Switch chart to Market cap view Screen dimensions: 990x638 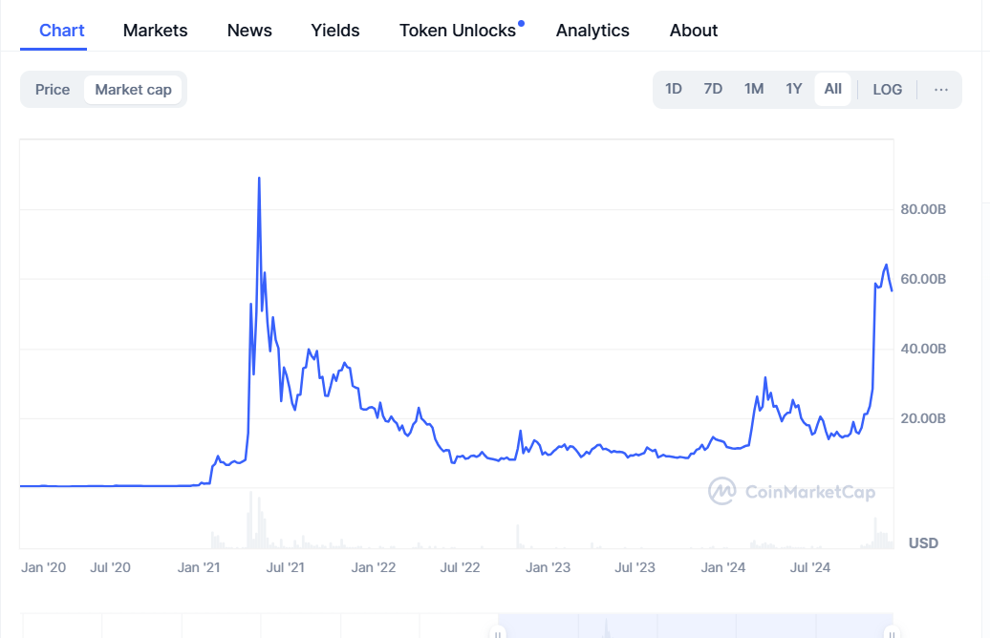133,90
